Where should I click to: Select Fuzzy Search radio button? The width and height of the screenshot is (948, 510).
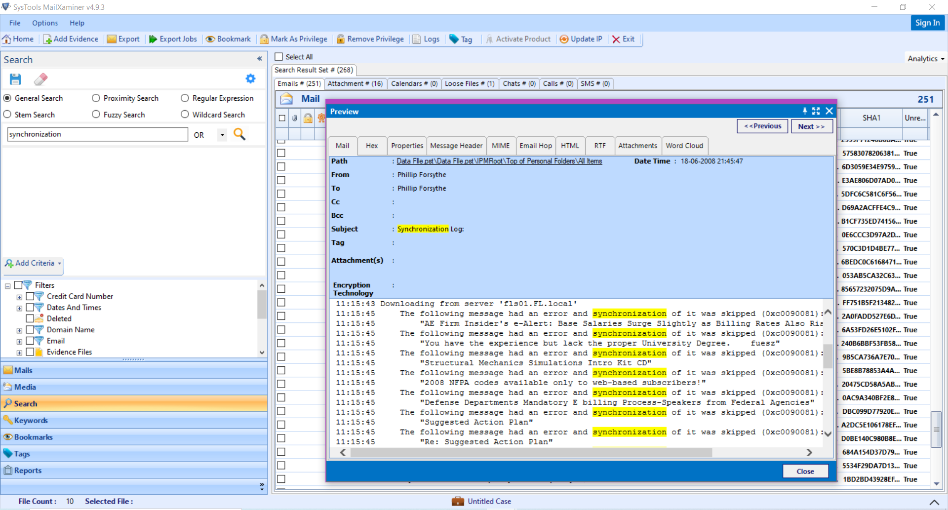pos(96,115)
